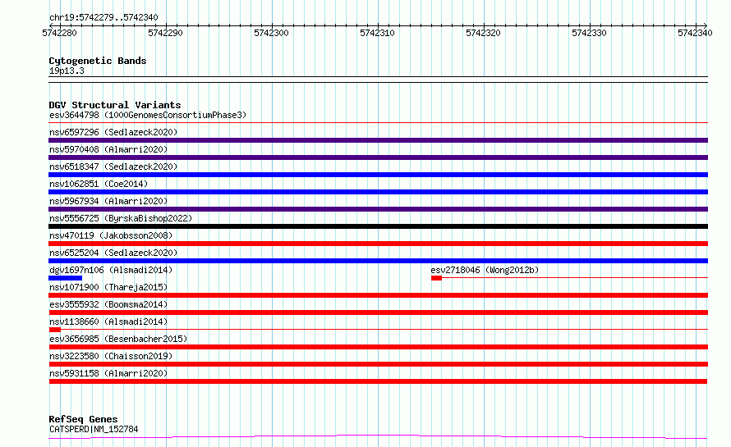The height and width of the screenshot is (447, 731).
Task: Click the DGV Structural Variants track heading
Action: (115, 105)
